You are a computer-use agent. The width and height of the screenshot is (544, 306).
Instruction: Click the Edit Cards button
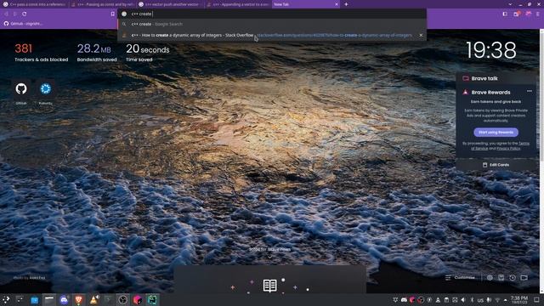(496, 165)
